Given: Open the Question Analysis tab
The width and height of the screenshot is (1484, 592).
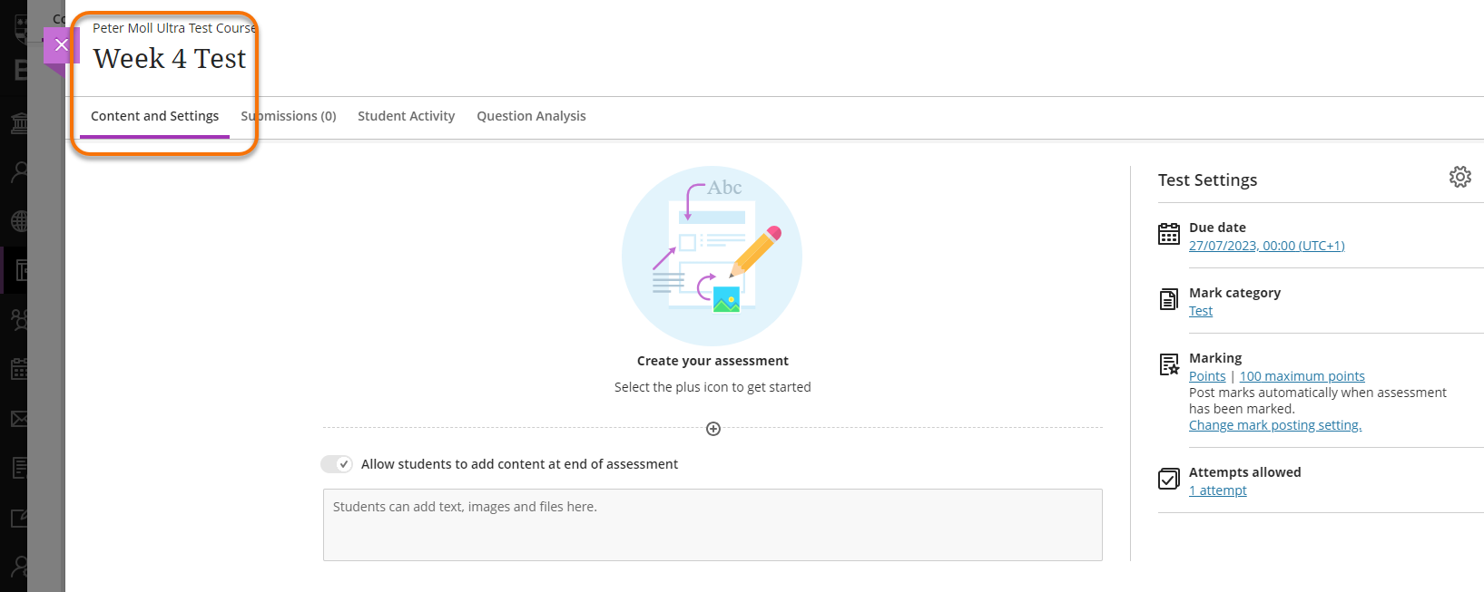Looking at the screenshot, I should click(531, 116).
